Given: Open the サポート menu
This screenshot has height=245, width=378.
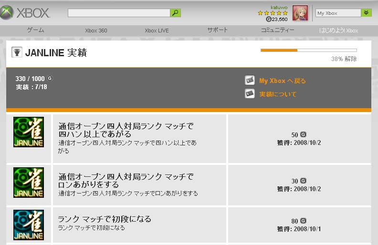Looking at the screenshot, I should pos(217,31).
